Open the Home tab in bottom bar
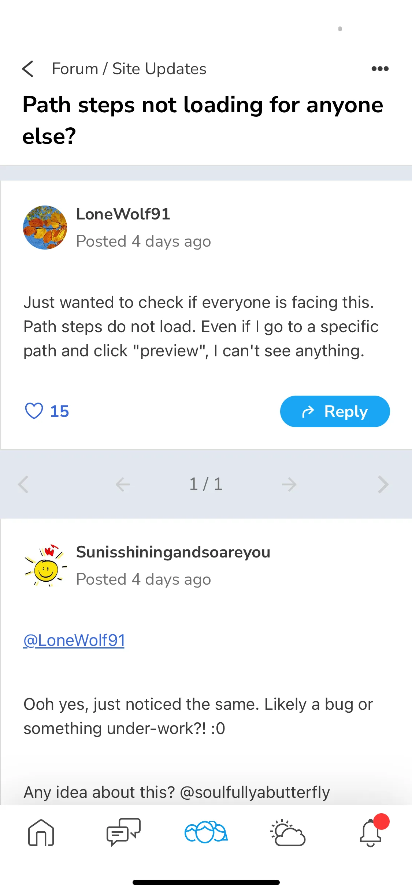The image size is (412, 894). [x=41, y=833]
